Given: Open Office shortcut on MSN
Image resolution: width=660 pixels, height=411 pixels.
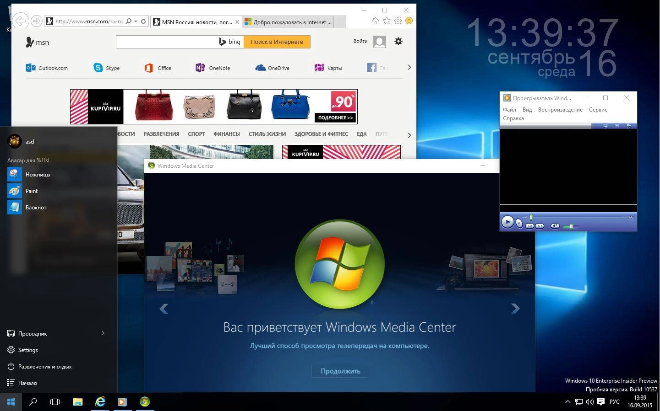Looking at the screenshot, I should pyautogui.click(x=158, y=68).
